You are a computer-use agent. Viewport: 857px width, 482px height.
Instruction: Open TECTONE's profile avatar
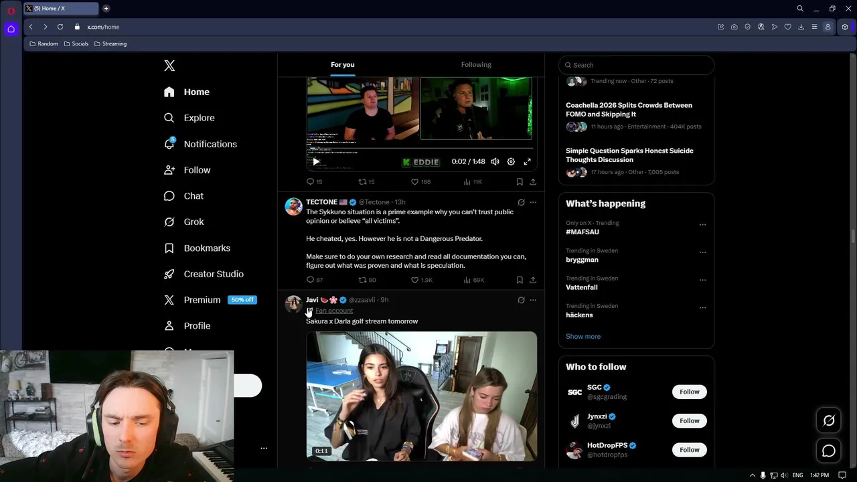293,207
